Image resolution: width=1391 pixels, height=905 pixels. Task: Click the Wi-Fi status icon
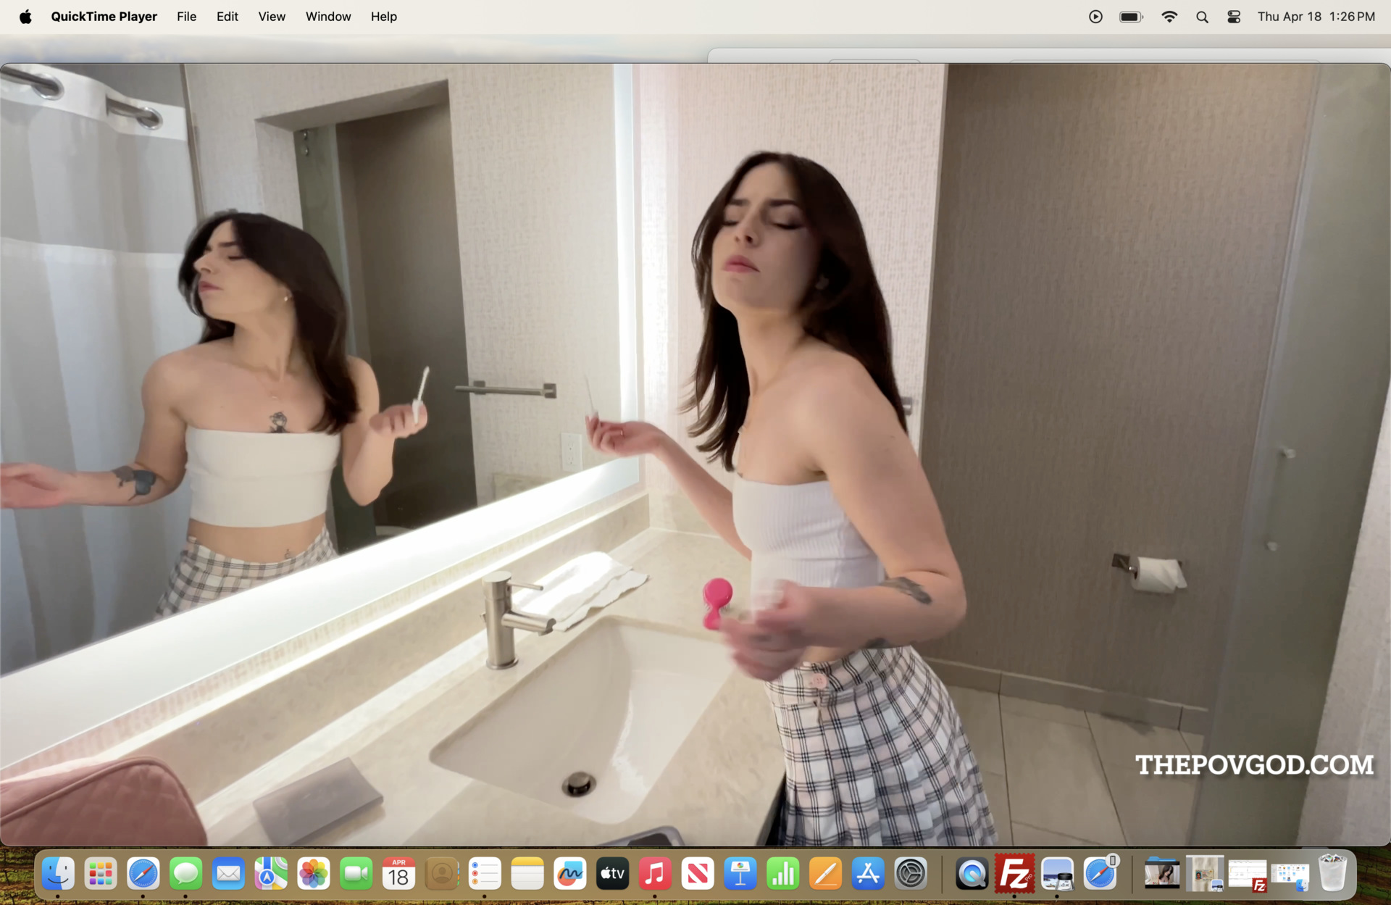1169,17
